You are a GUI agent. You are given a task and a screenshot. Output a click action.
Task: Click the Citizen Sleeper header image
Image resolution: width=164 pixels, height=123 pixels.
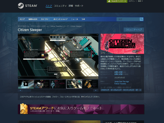click(x=122, y=44)
